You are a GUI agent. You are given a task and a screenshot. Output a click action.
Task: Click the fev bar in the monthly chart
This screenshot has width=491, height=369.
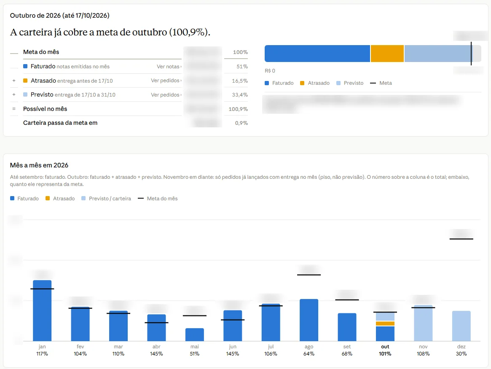pos(80,324)
